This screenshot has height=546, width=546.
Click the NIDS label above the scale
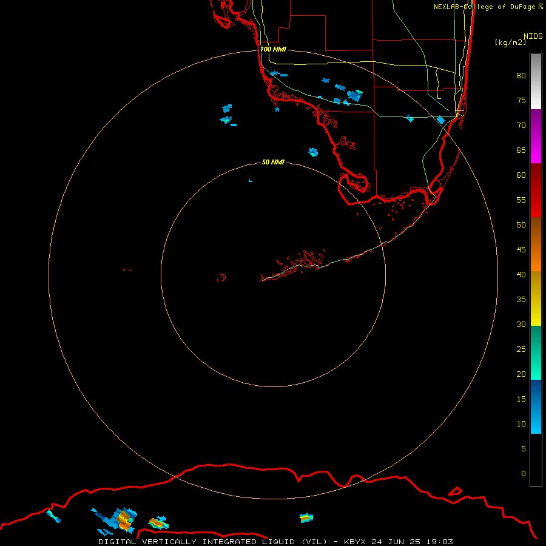click(x=533, y=36)
